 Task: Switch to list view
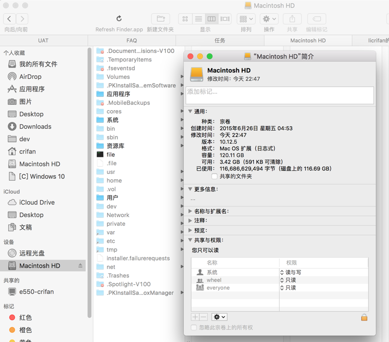pyautogui.click(x=198, y=19)
